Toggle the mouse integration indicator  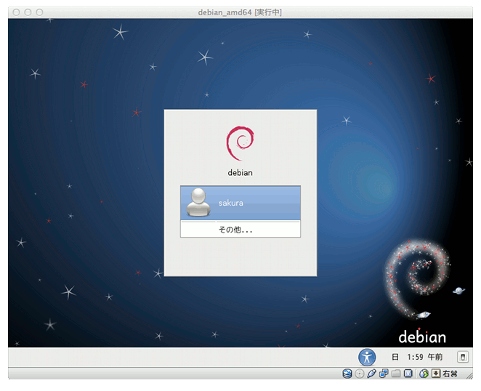click(x=424, y=374)
